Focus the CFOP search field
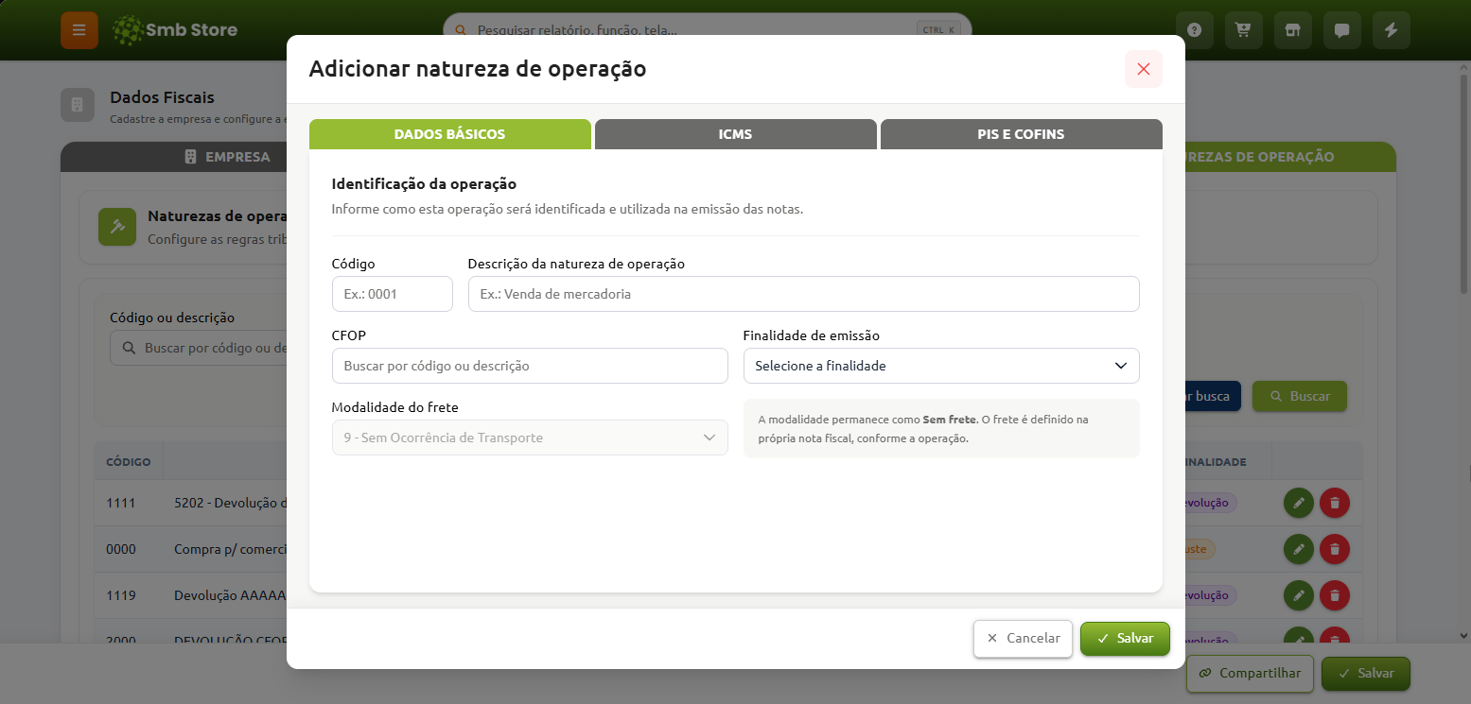This screenshot has height=704, width=1471. (530, 366)
